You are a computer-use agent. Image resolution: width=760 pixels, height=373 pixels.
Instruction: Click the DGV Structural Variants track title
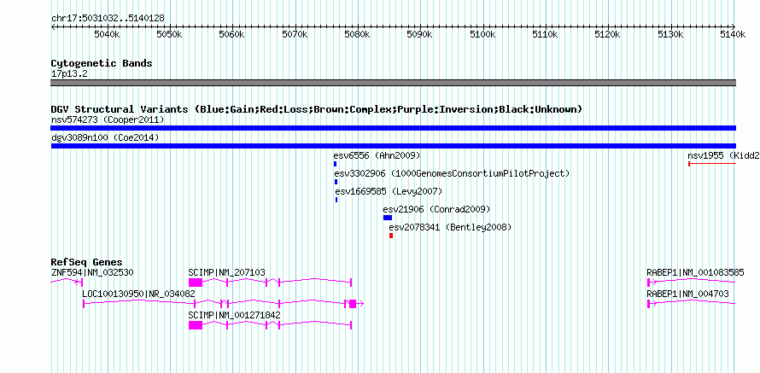pyautogui.click(x=317, y=109)
